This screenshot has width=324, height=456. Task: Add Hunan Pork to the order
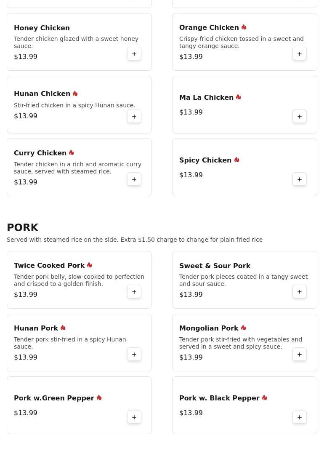134,355
